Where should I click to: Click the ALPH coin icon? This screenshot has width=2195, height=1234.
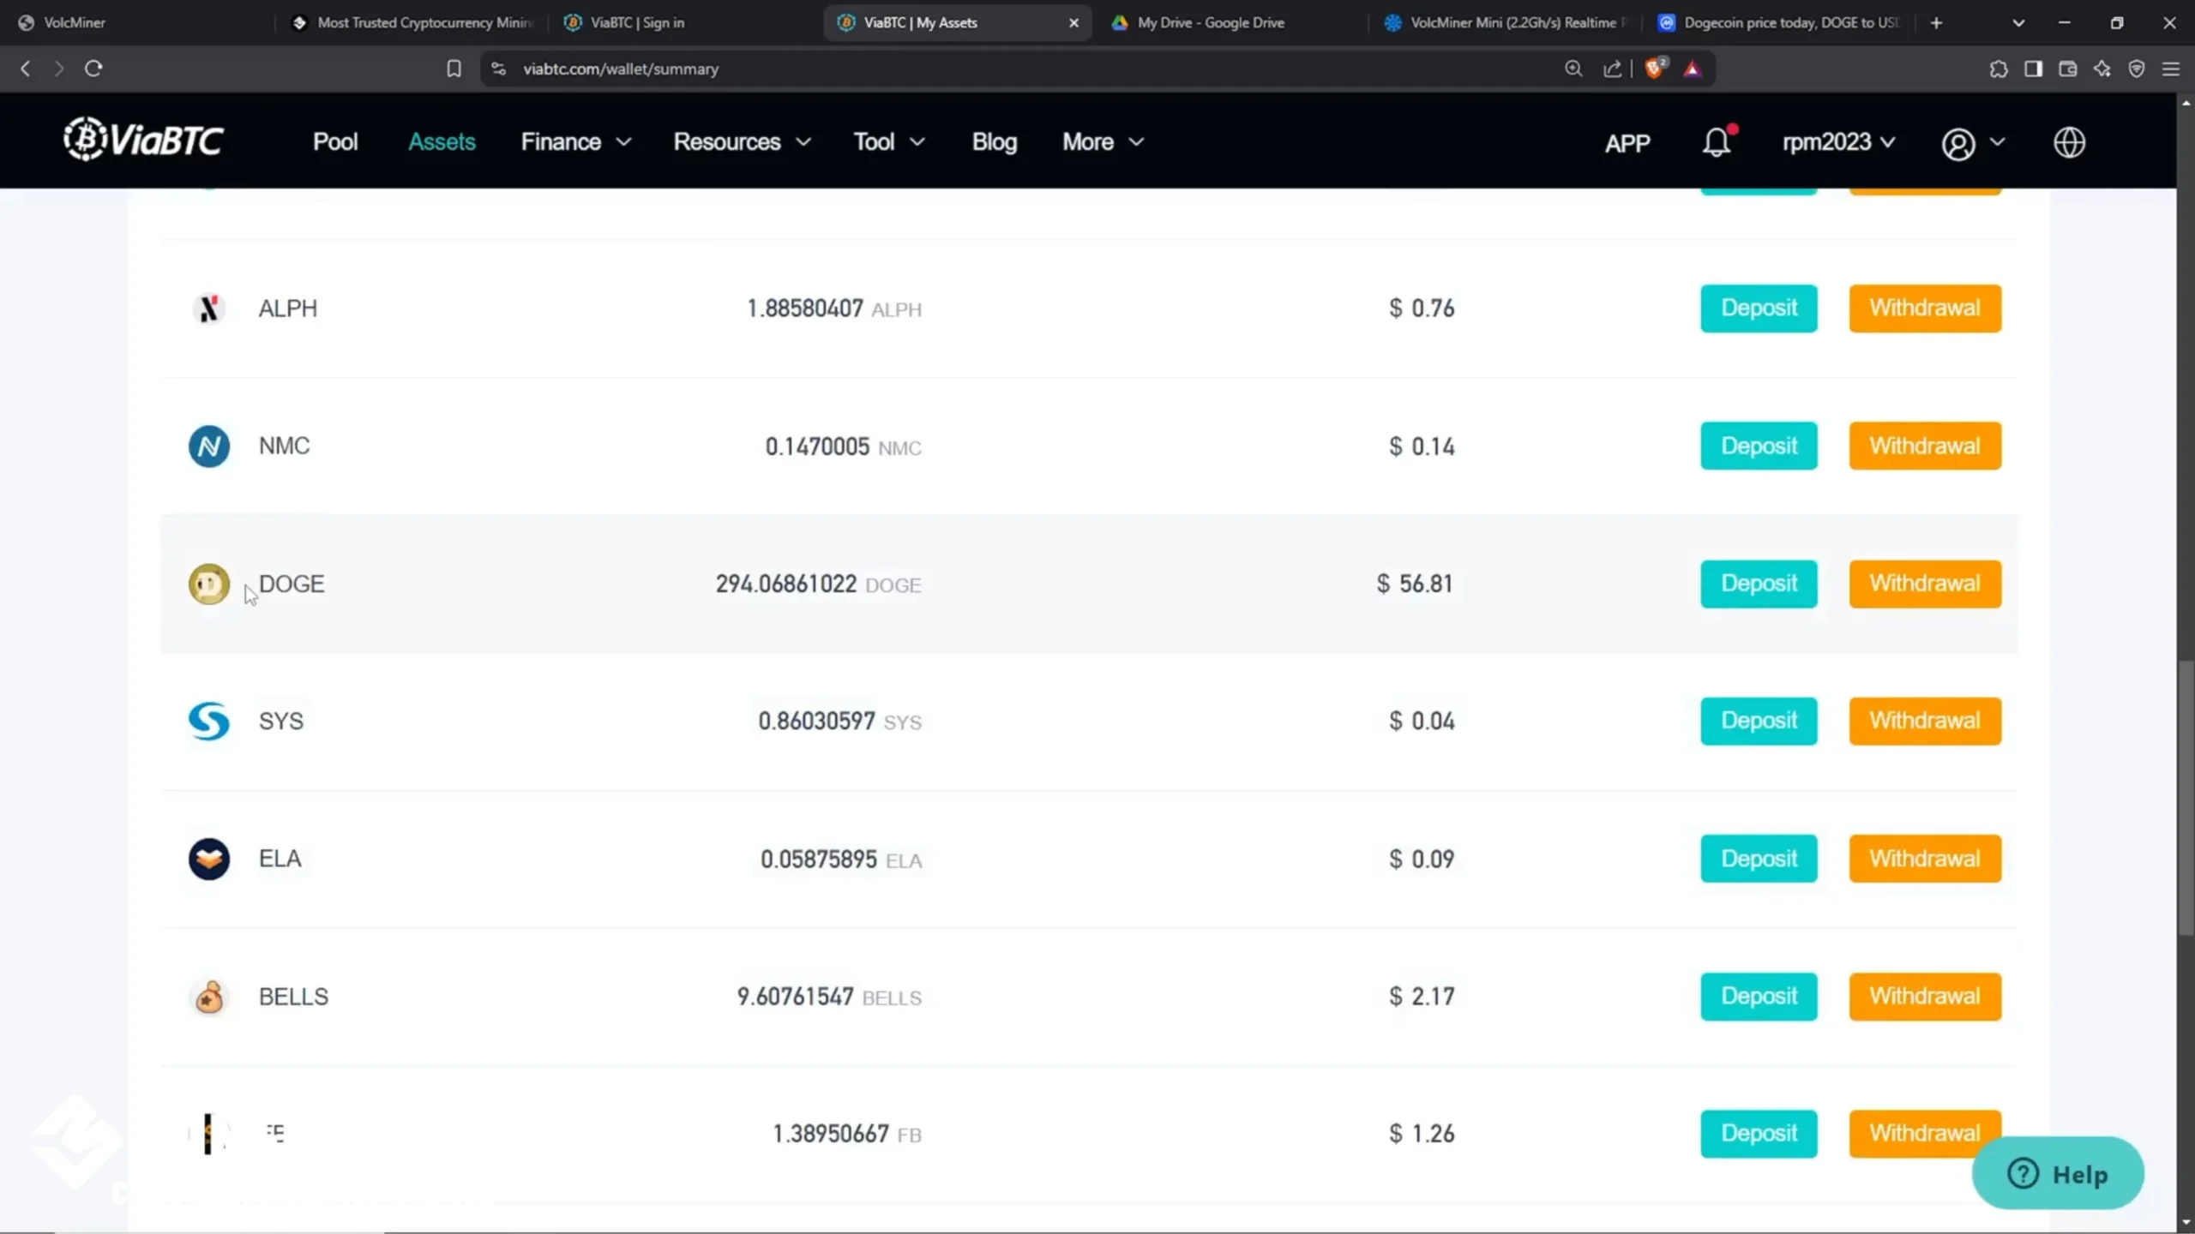208,308
